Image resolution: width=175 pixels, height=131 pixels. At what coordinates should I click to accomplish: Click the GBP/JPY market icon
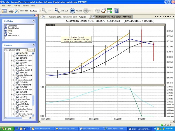17,63
